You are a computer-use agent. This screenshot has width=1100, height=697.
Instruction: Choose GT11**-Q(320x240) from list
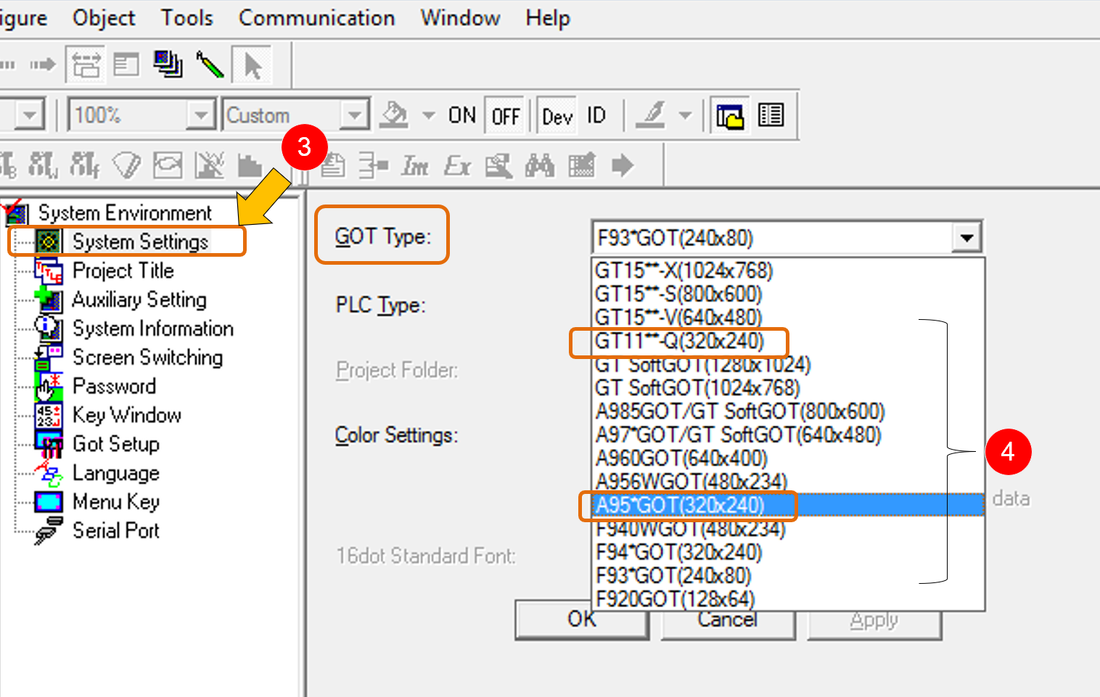tap(788, 341)
